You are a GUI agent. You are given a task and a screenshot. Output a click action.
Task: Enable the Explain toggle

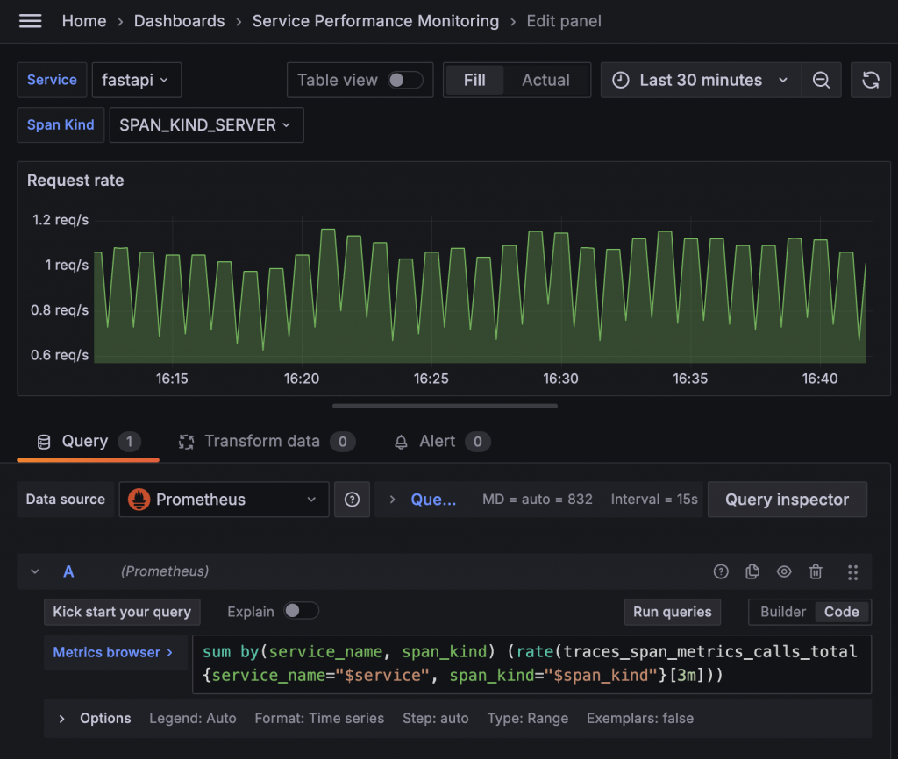coord(300,611)
